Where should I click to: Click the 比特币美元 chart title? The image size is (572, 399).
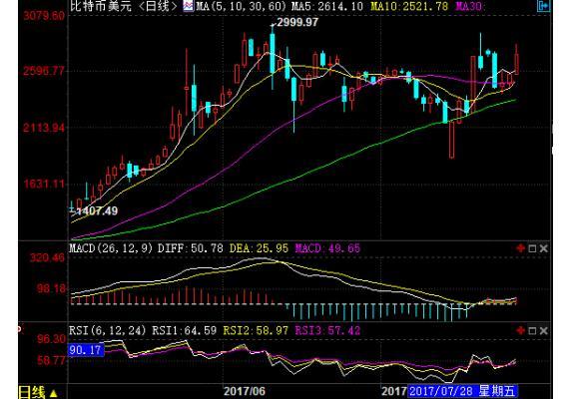pyautogui.click(x=101, y=5)
